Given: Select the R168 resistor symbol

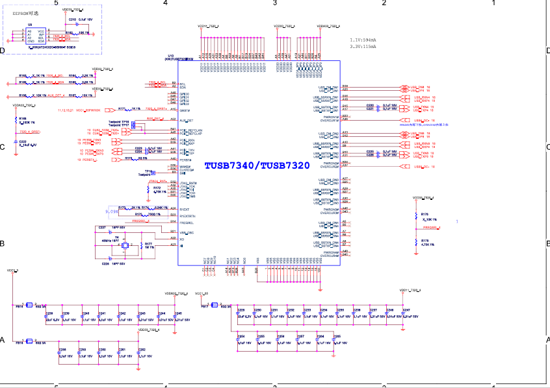Looking at the screenshot, I should click(16, 121).
